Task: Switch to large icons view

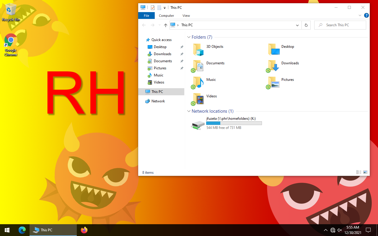Action: (365, 172)
